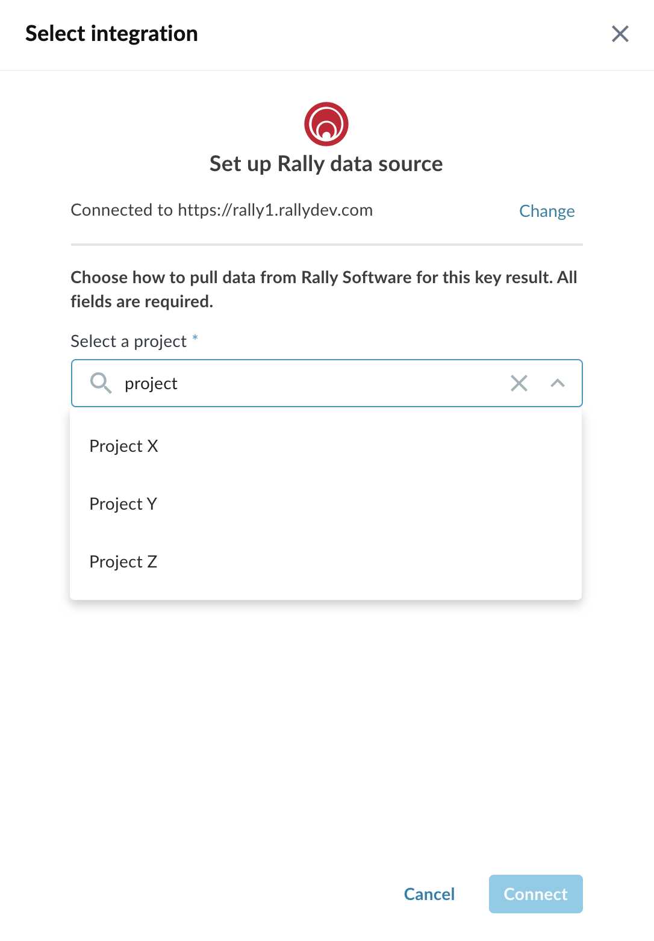This screenshot has height=941, width=654.
Task: Close the Select integration dialog
Action: coord(620,34)
